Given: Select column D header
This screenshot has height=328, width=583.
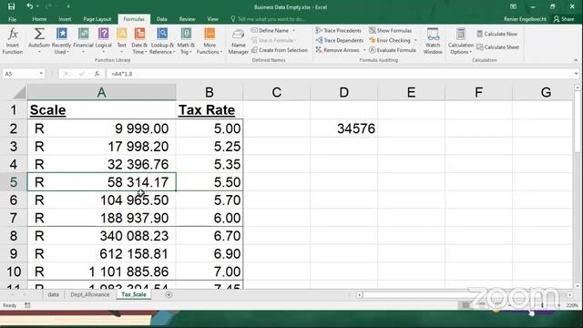Looking at the screenshot, I should pyautogui.click(x=344, y=92).
